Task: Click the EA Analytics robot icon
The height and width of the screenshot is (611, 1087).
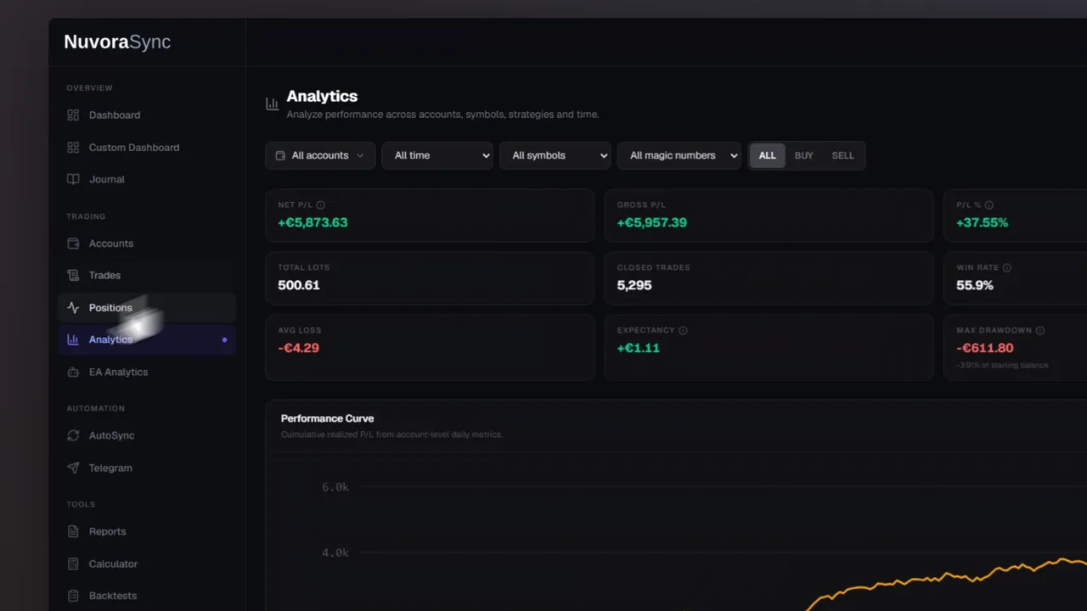Action: click(73, 372)
